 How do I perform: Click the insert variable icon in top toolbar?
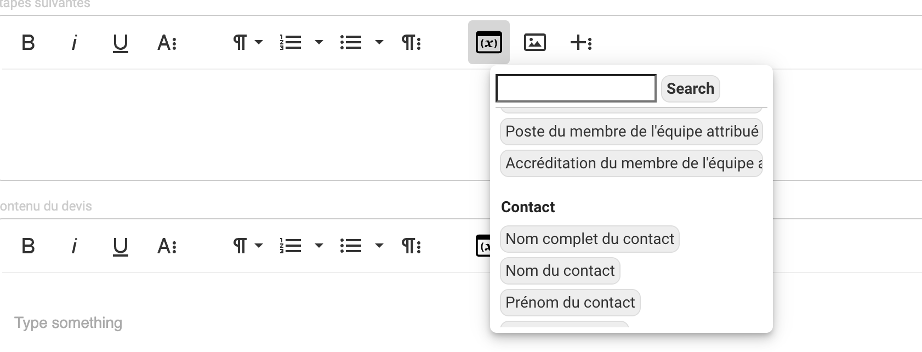488,42
